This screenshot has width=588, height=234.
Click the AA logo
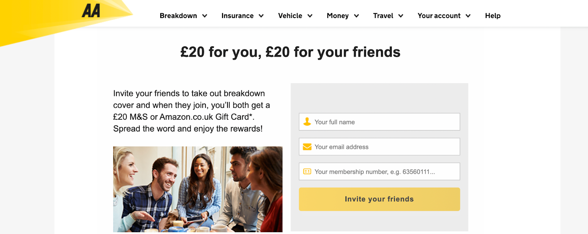[x=91, y=11]
